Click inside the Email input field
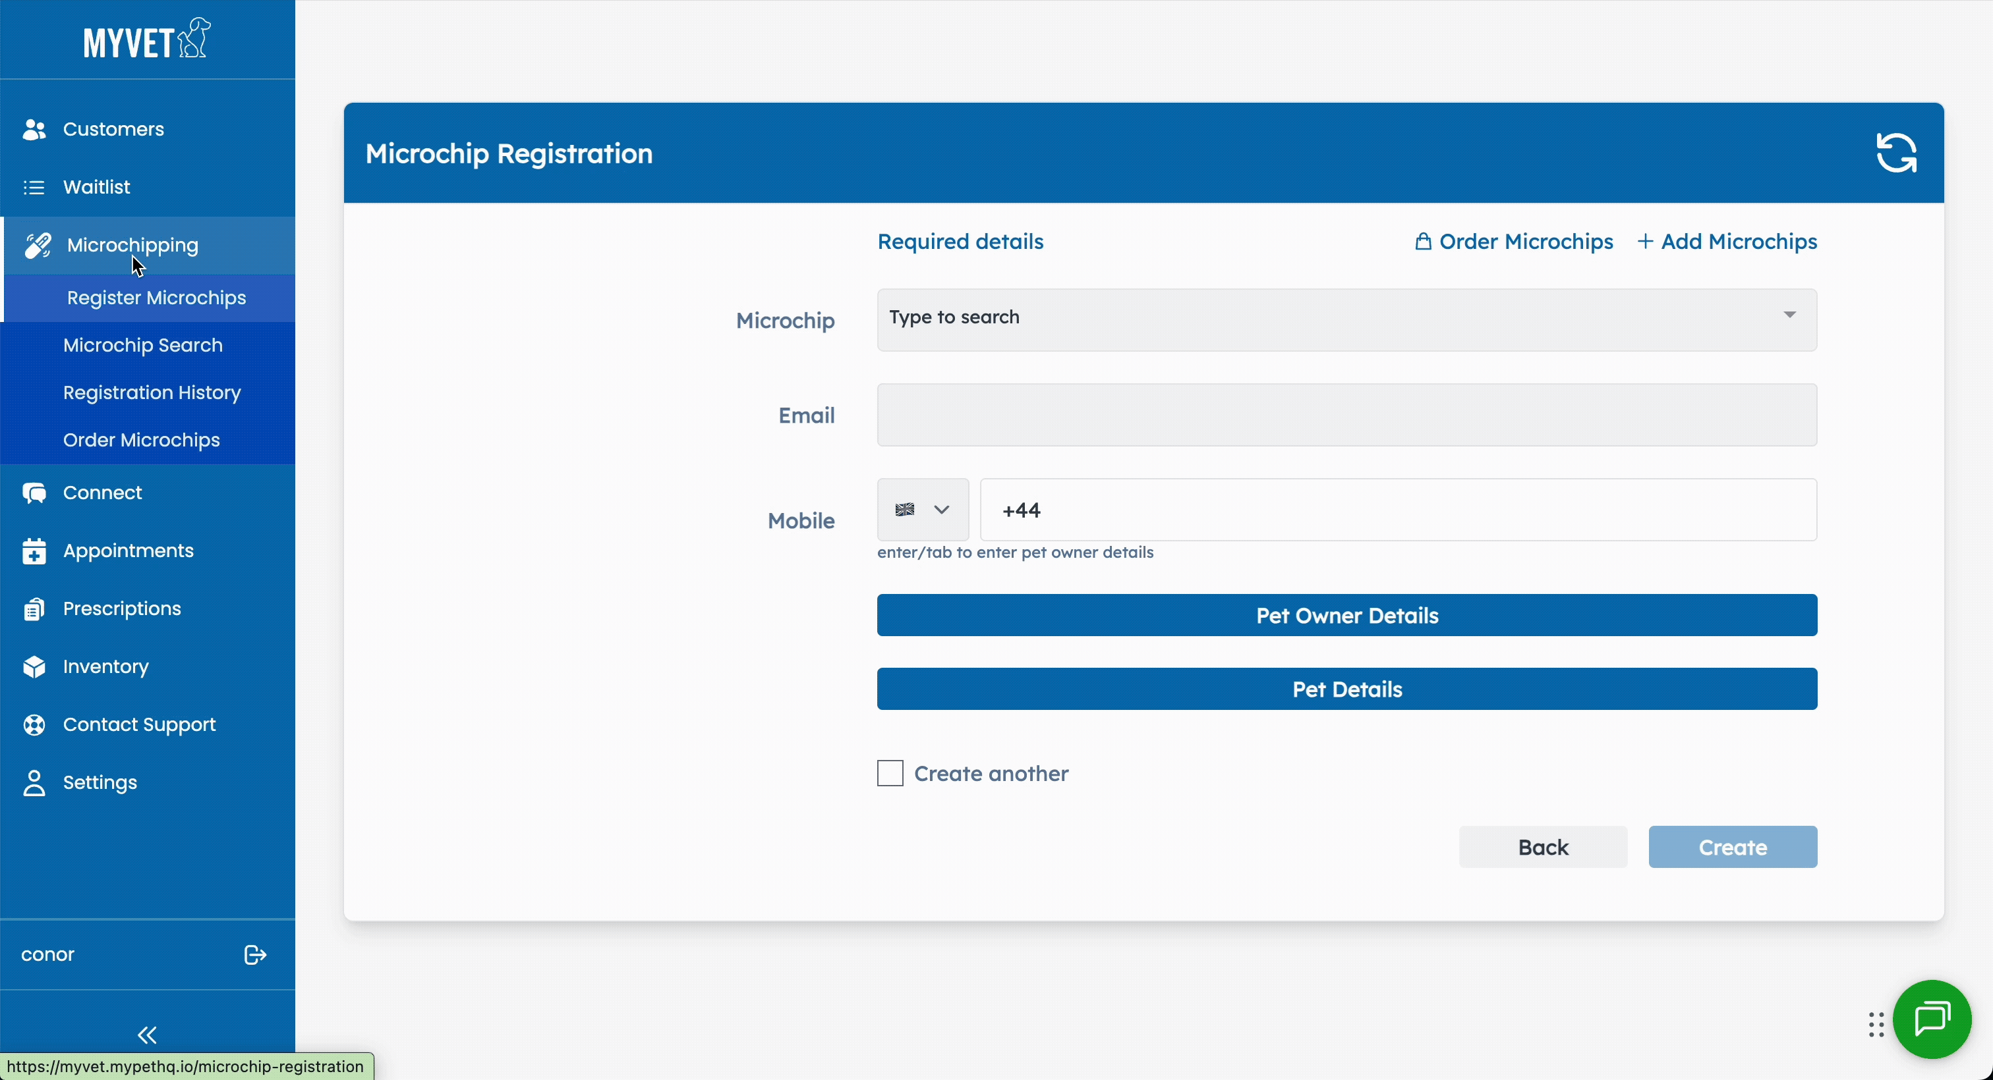 (1346, 415)
